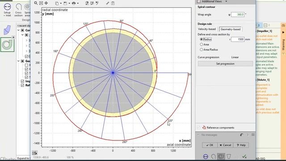Image resolution: width=286 pixels, height=161 pixels.
Task: Click the Set progression button
Action: tap(225, 64)
